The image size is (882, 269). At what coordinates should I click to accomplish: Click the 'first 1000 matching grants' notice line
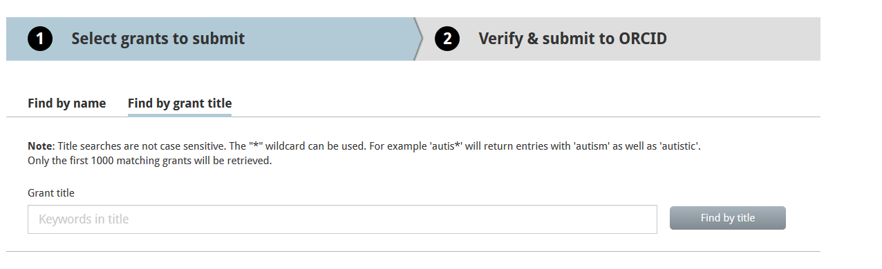(150, 161)
